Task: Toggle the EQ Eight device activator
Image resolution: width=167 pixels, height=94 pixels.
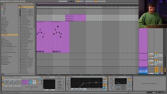Action: tap(67, 77)
